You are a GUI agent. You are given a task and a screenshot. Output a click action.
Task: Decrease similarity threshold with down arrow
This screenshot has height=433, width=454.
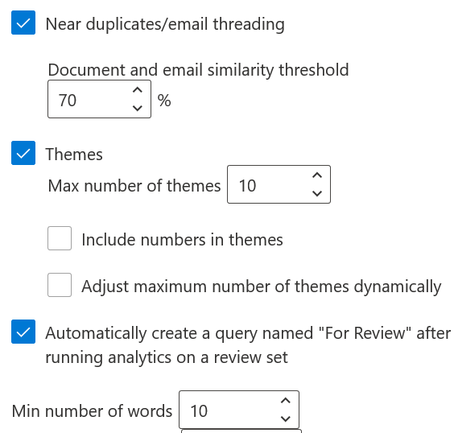pos(137,108)
